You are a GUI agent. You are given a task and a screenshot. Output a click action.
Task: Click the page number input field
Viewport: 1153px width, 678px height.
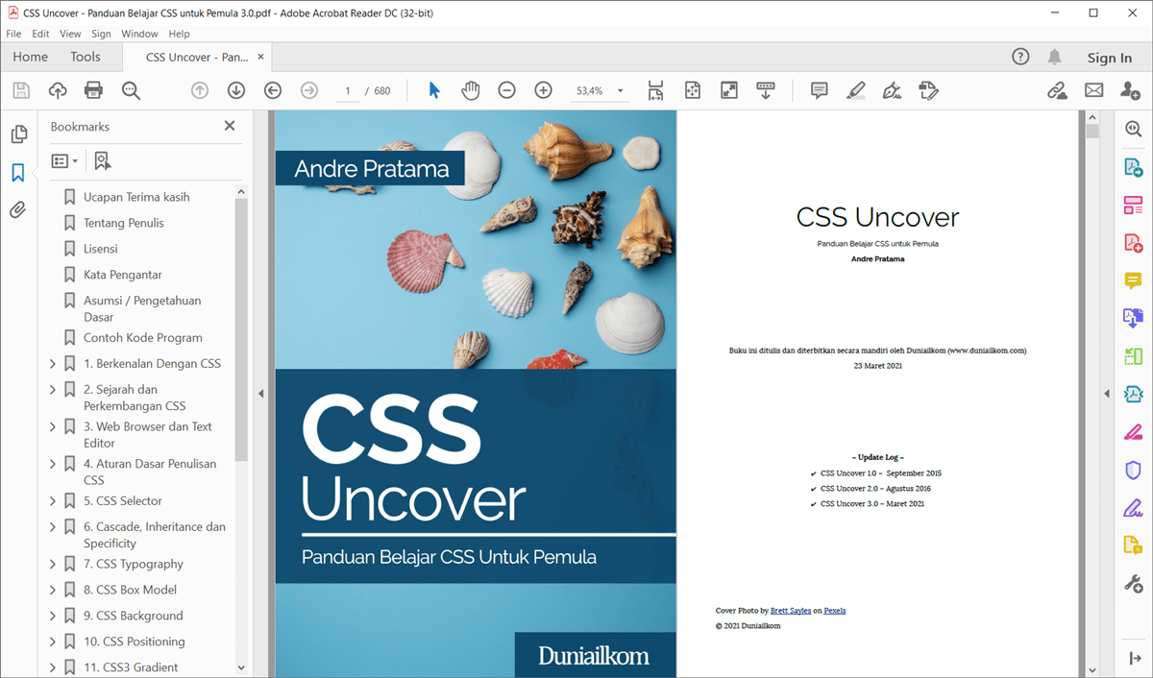pos(347,91)
